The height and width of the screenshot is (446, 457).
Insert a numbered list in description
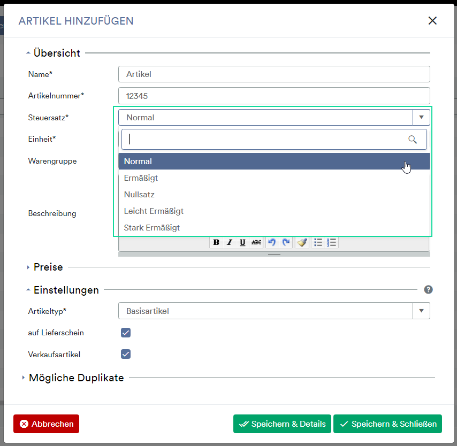(332, 242)
